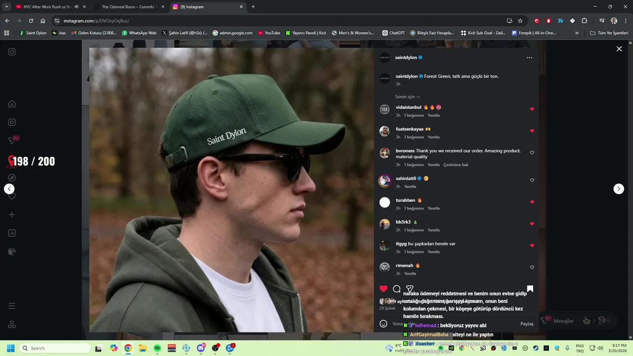Bookmark this page with the star
The width and height of the screenshot is (633, 356).
520,21
